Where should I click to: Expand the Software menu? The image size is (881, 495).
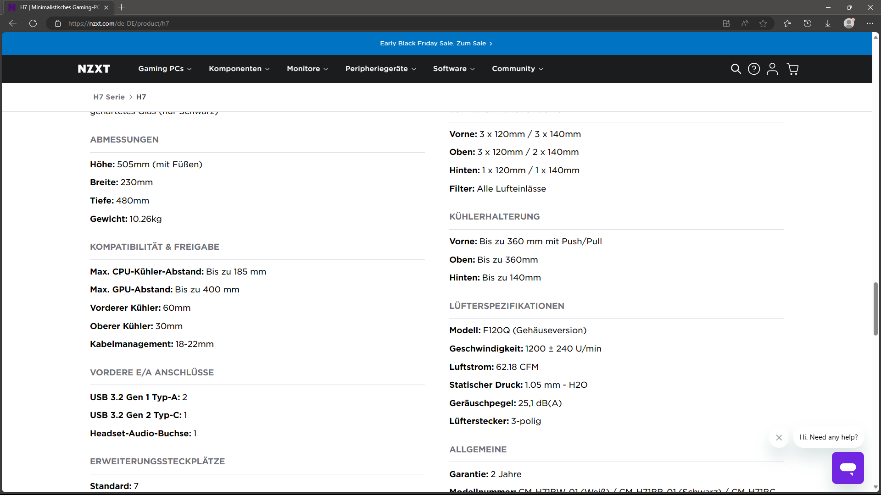pos(454,69)
